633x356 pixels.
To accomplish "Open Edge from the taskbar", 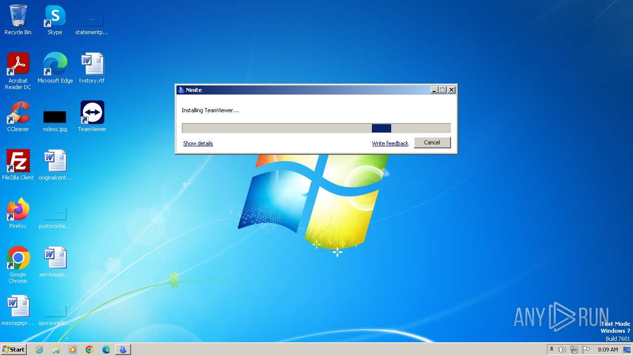I will (106, 350).
